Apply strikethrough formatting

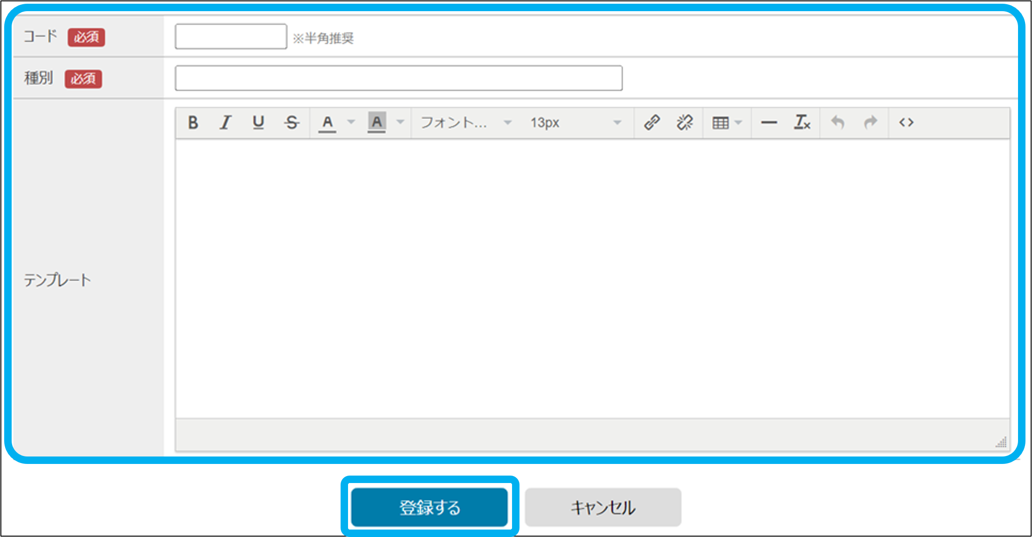(292, 123)
